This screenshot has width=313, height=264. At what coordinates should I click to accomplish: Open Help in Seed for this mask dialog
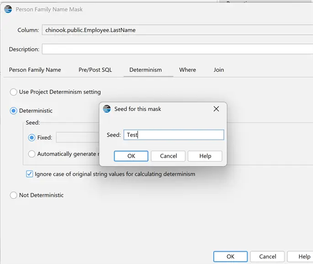205,156
